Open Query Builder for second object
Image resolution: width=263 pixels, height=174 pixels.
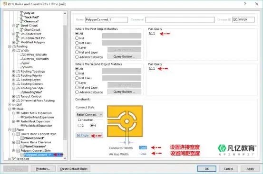click(x=124, y=92)
